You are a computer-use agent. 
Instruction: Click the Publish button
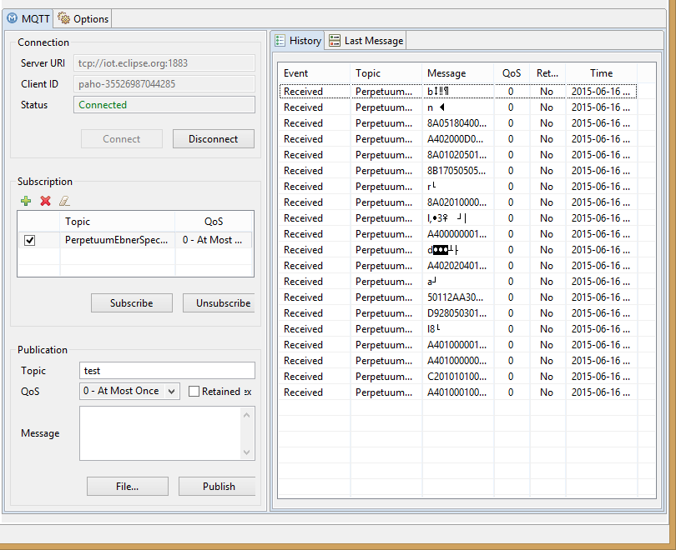pos(217,487)
